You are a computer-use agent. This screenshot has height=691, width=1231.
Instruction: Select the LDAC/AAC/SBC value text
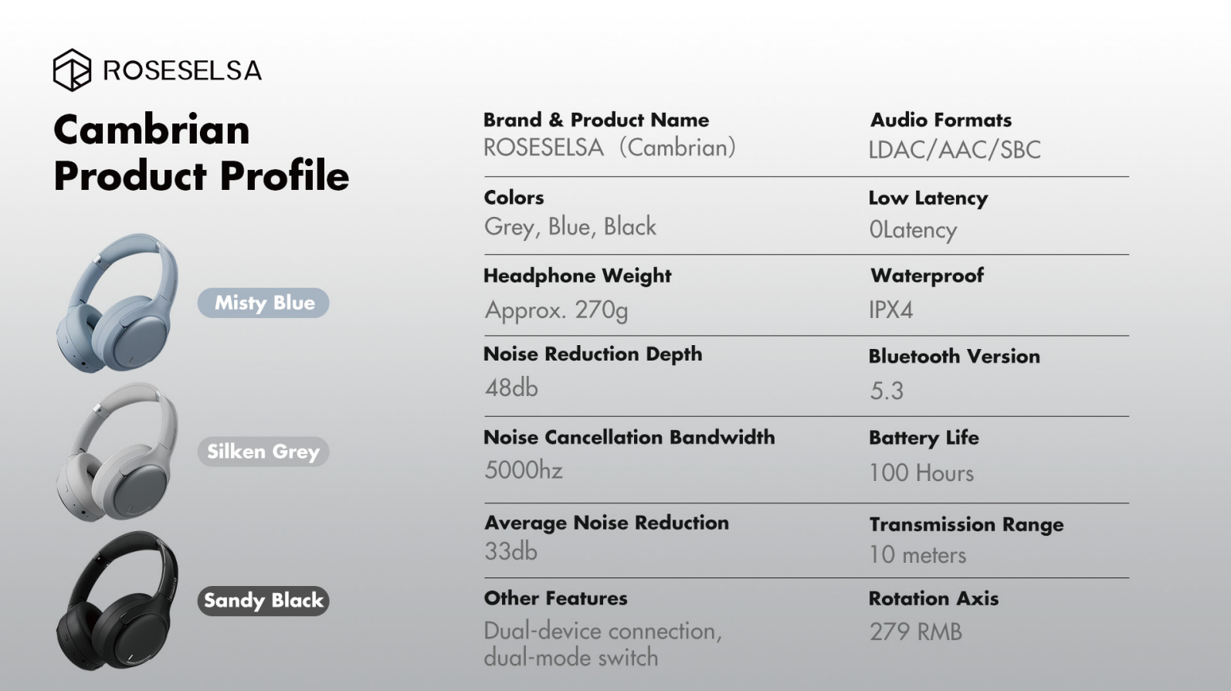coord(955,150)
